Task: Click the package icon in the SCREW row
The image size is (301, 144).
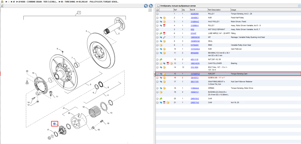Action: click(164, 78)
